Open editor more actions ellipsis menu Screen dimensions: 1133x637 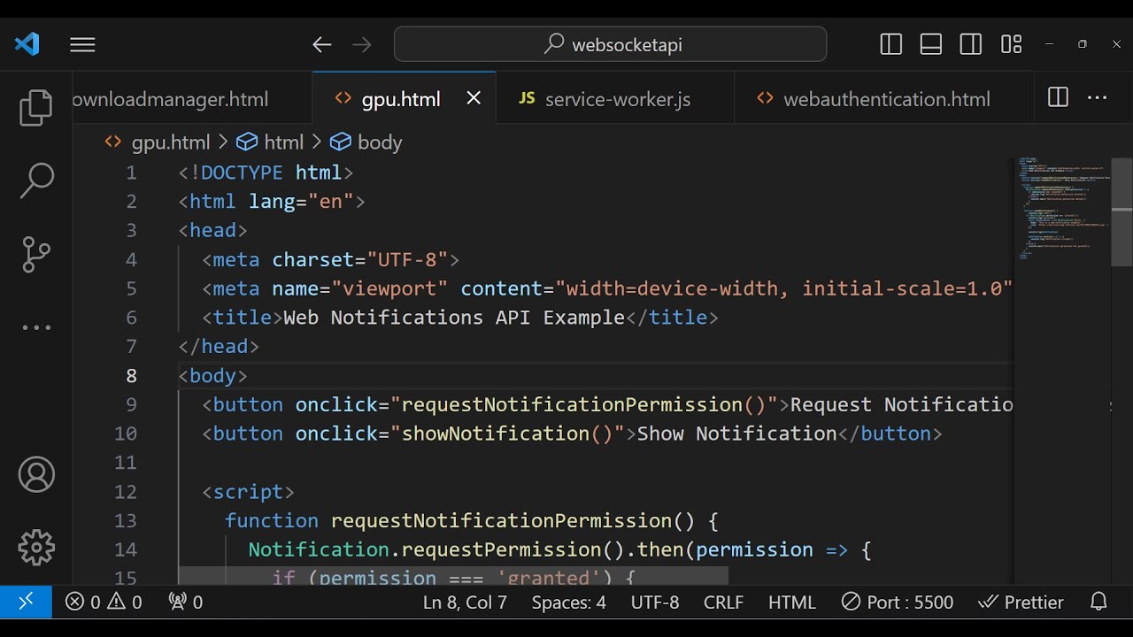(1098, 98)
